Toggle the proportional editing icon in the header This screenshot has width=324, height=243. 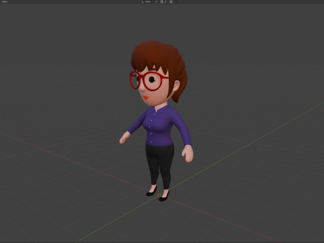tap(171, 1)
